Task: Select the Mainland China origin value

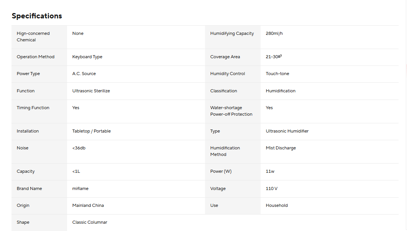Action: (88, 205)
